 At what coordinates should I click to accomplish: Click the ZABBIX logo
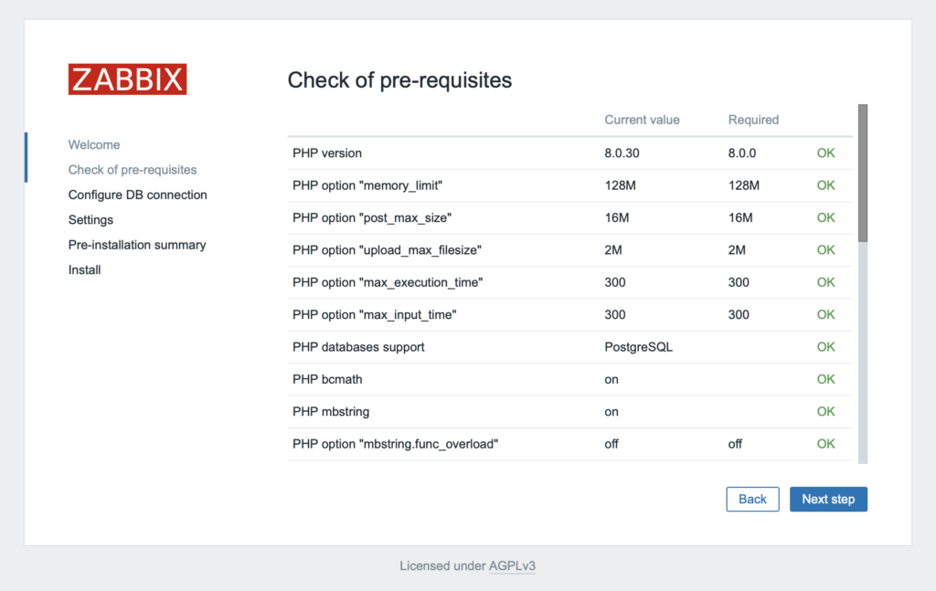(127, 79)
